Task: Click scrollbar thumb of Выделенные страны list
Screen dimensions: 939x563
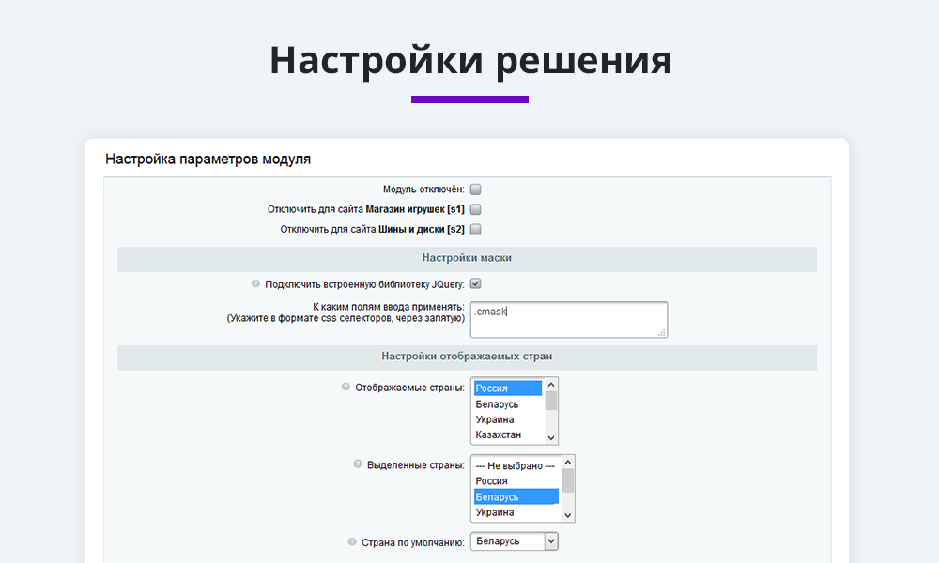Action: tap(567, 479)
